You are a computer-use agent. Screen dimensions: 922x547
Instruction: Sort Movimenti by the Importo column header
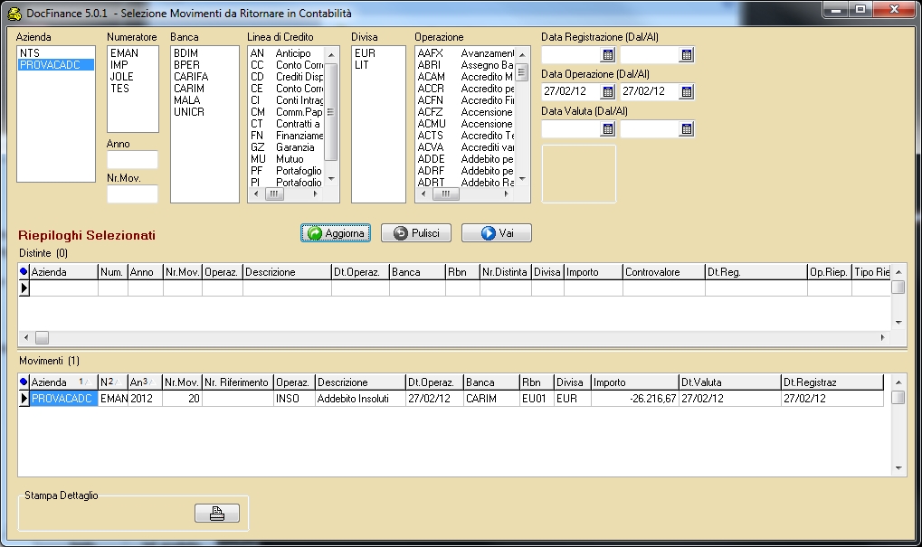(x=633, y=382)
